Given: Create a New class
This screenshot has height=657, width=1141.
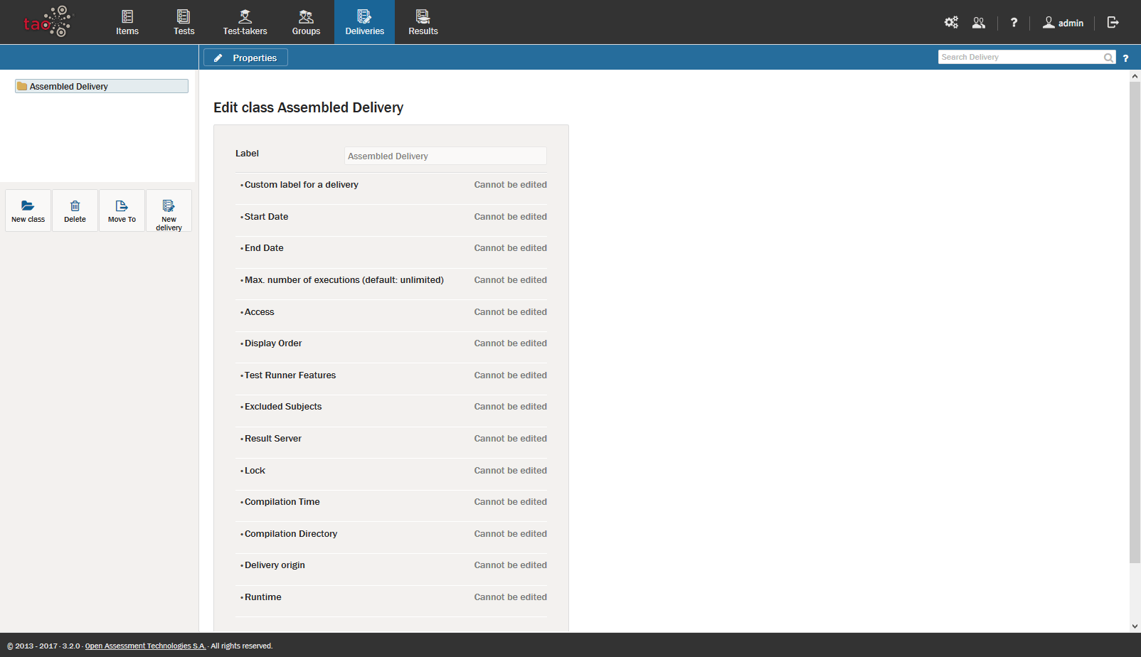Looking at the screenshot, I should click(28, 210).
